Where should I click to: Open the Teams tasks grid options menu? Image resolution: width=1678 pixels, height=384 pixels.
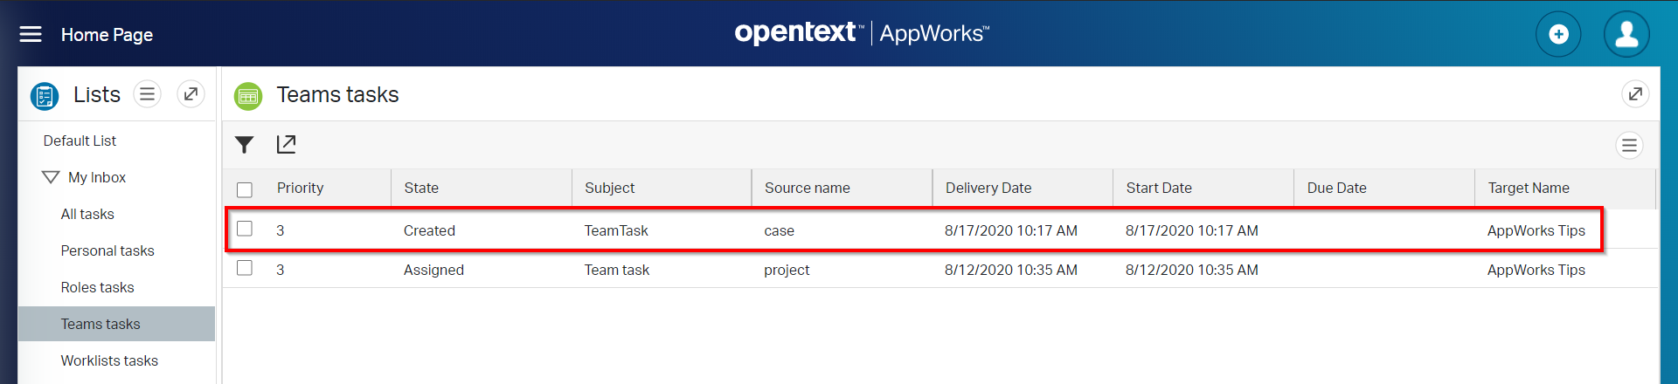[1629, 146]
